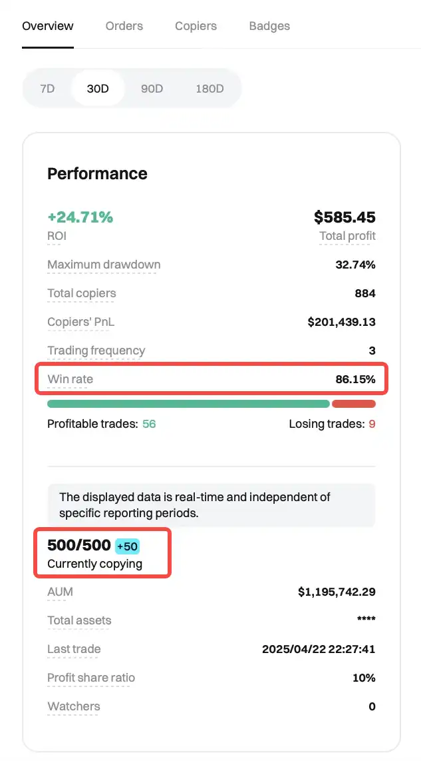This screenshot has height=761, width=421.
Task: Click the Copiers' PnL label
Action: point(80,322)
